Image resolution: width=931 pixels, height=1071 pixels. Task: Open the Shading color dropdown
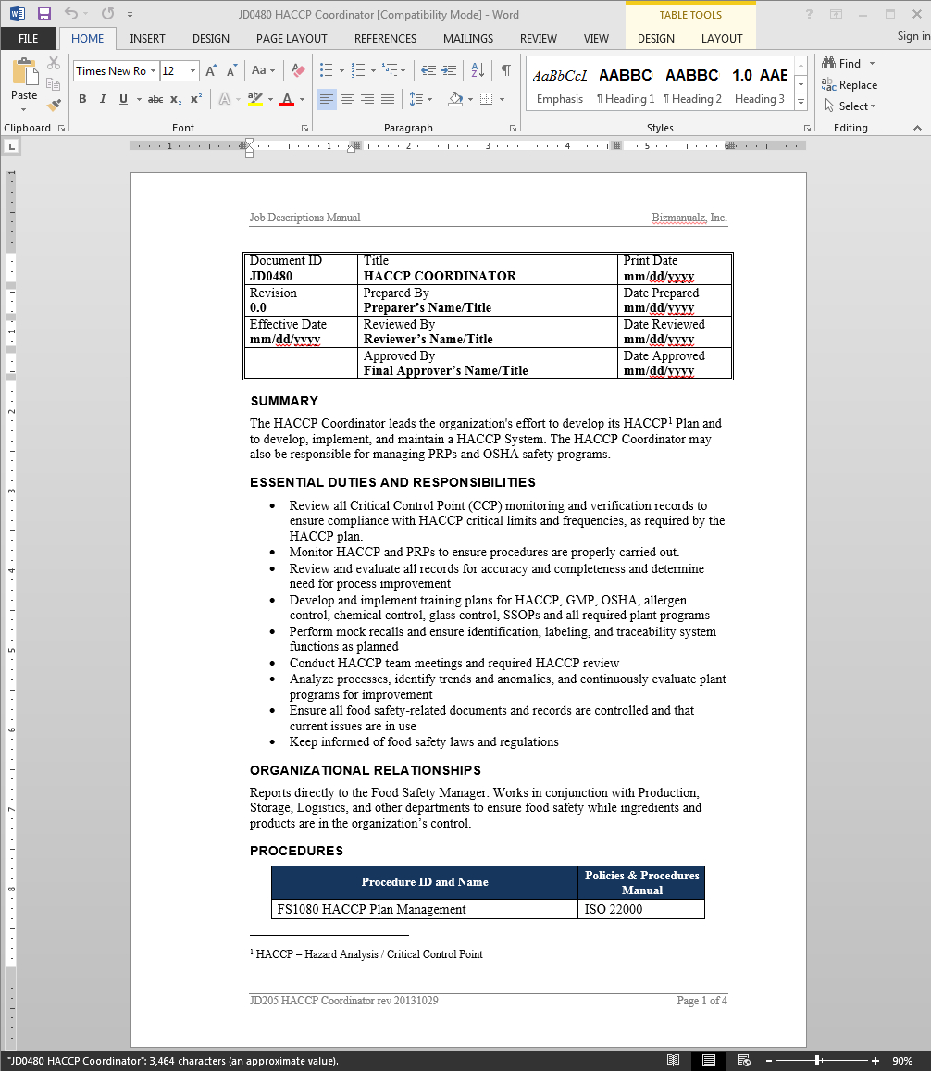tap(471, 100)
